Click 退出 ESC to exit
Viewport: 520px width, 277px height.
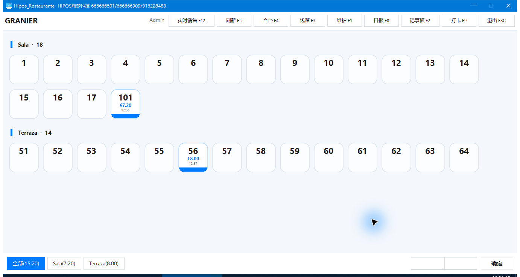tap(497, 21)
